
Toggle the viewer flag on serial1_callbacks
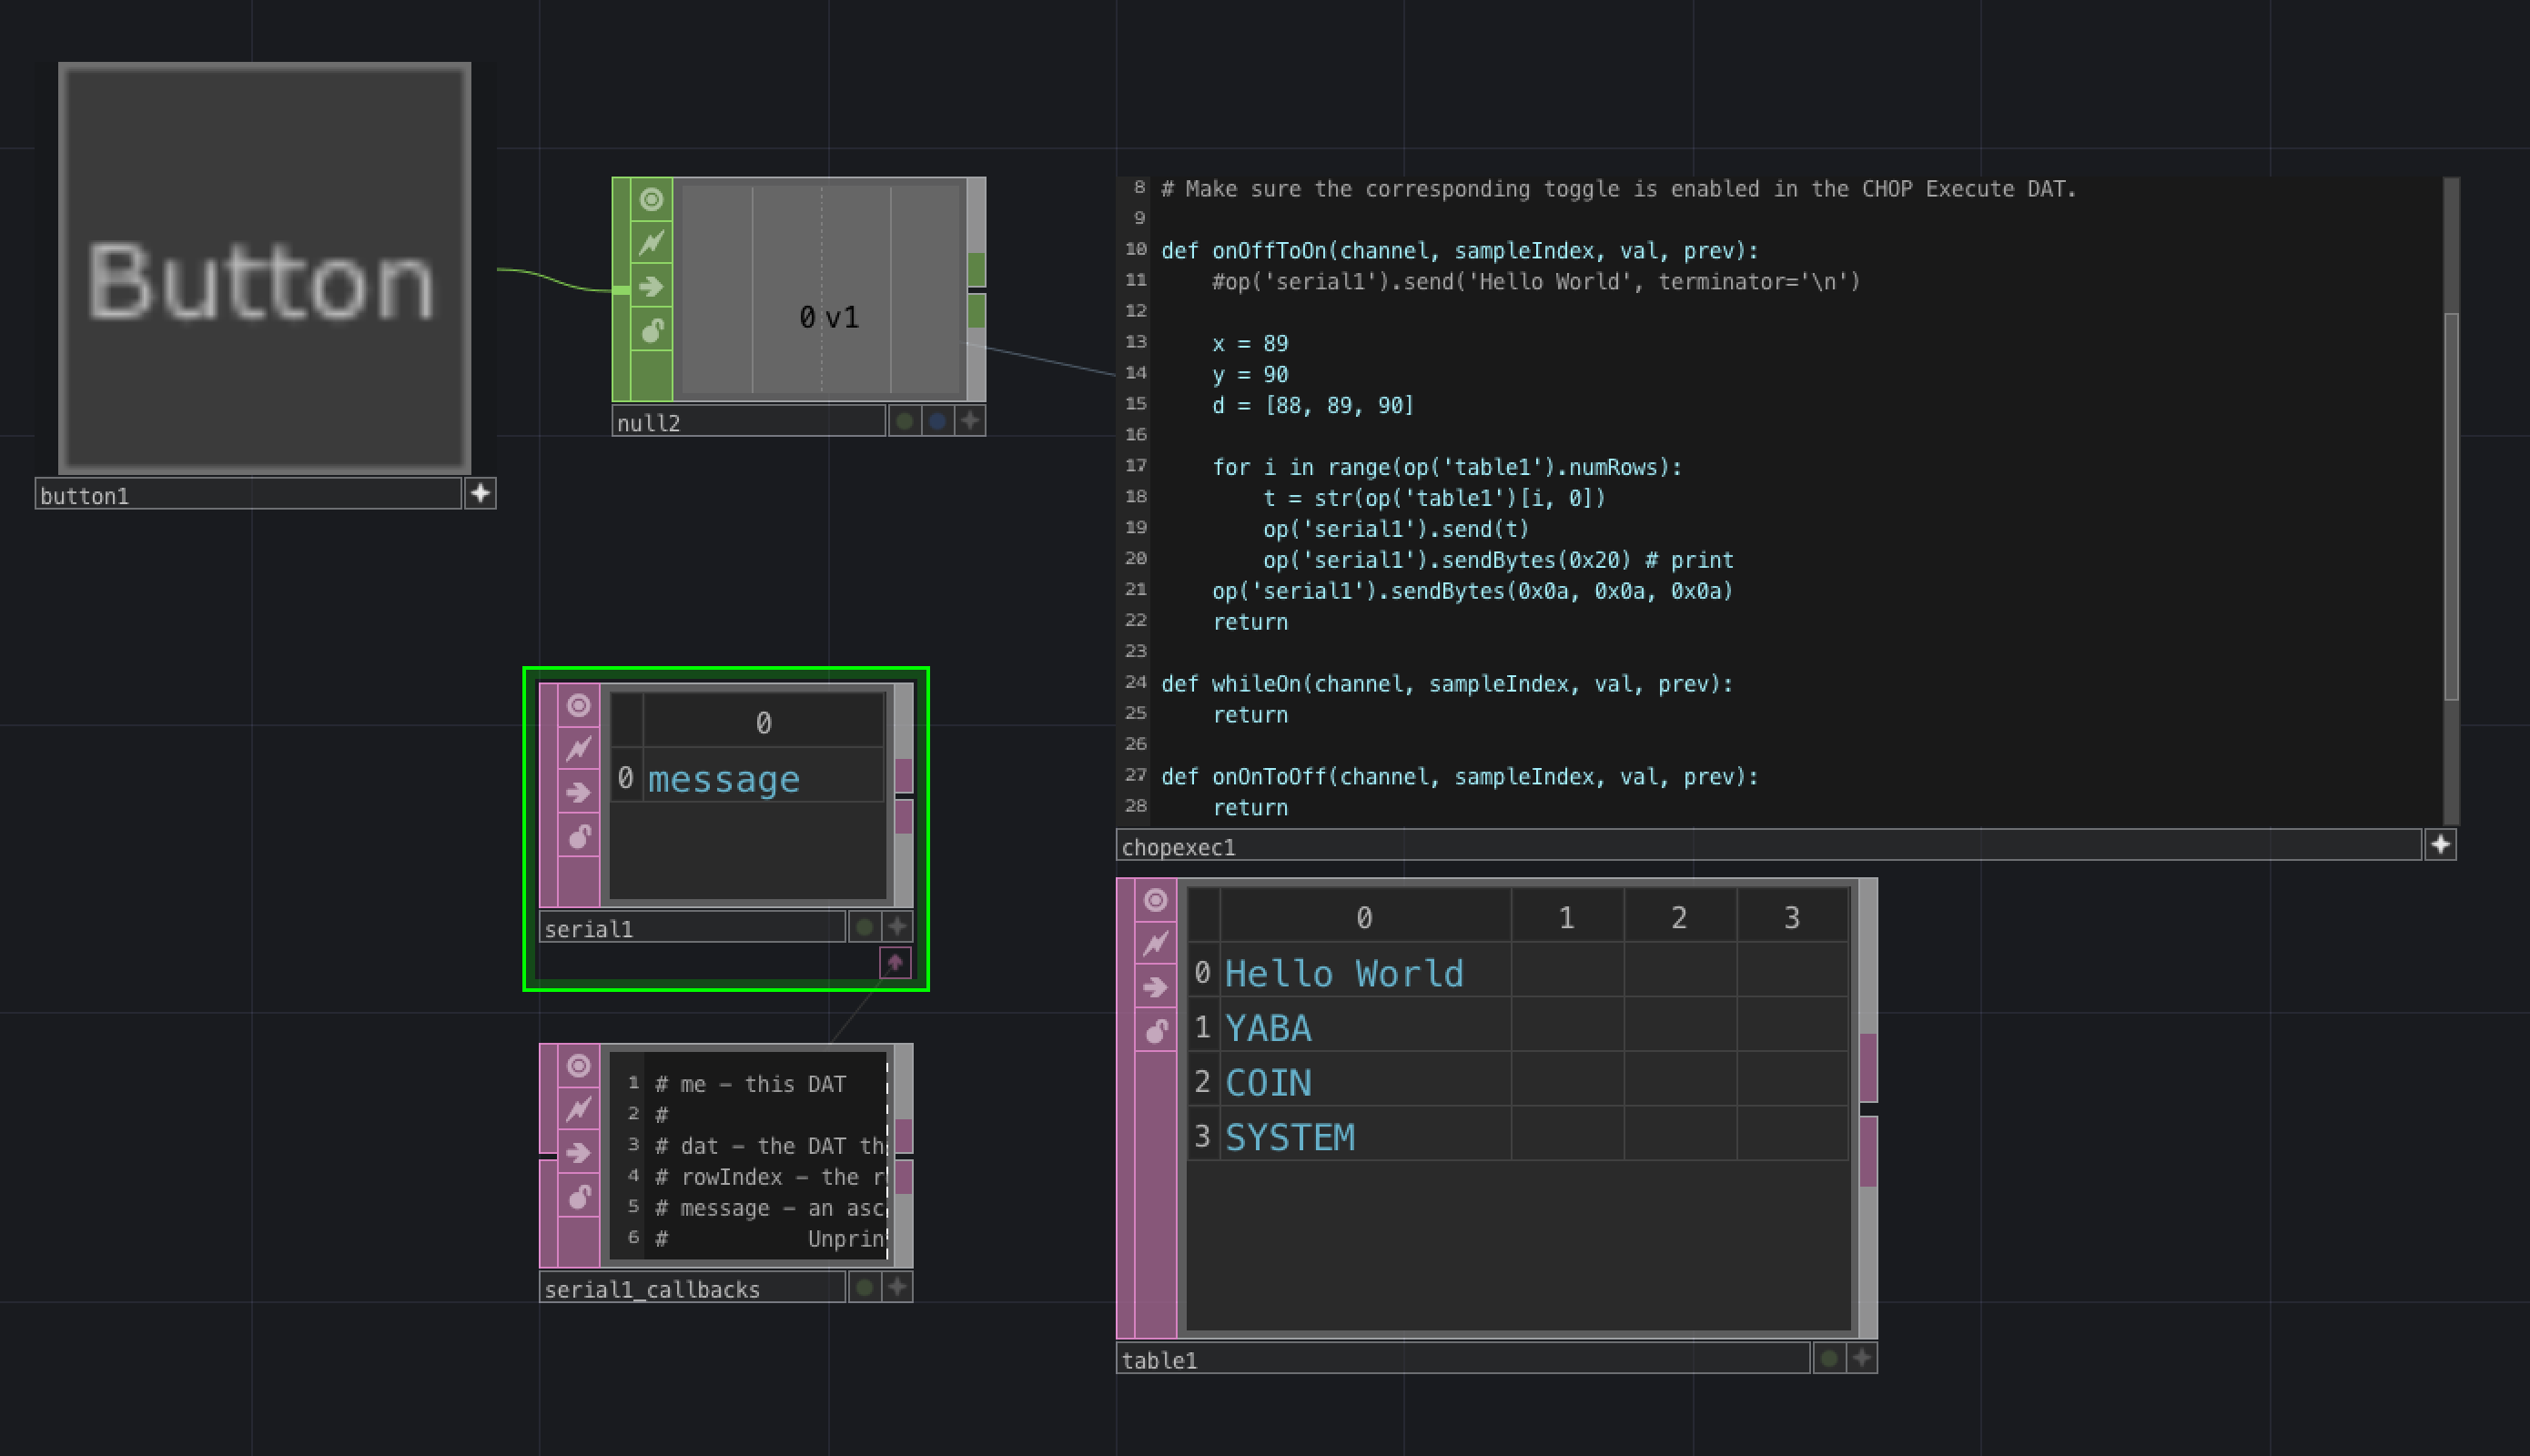tap(578, 1066)
